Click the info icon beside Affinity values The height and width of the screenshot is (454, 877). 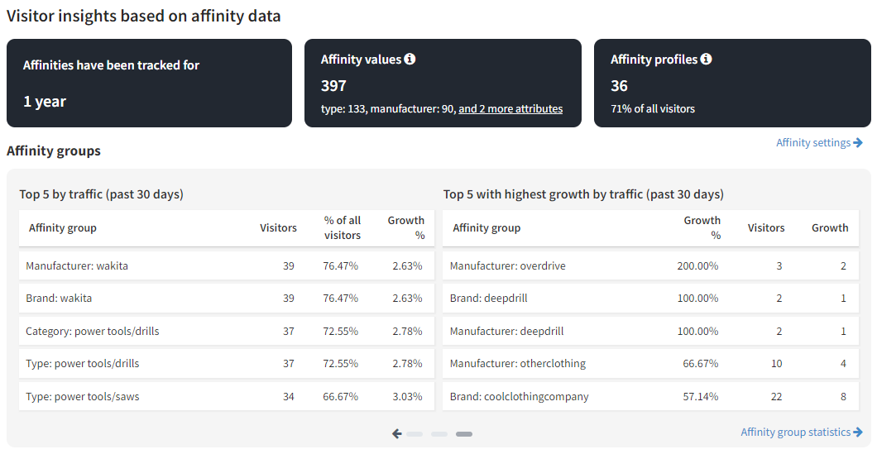(410, 60)
